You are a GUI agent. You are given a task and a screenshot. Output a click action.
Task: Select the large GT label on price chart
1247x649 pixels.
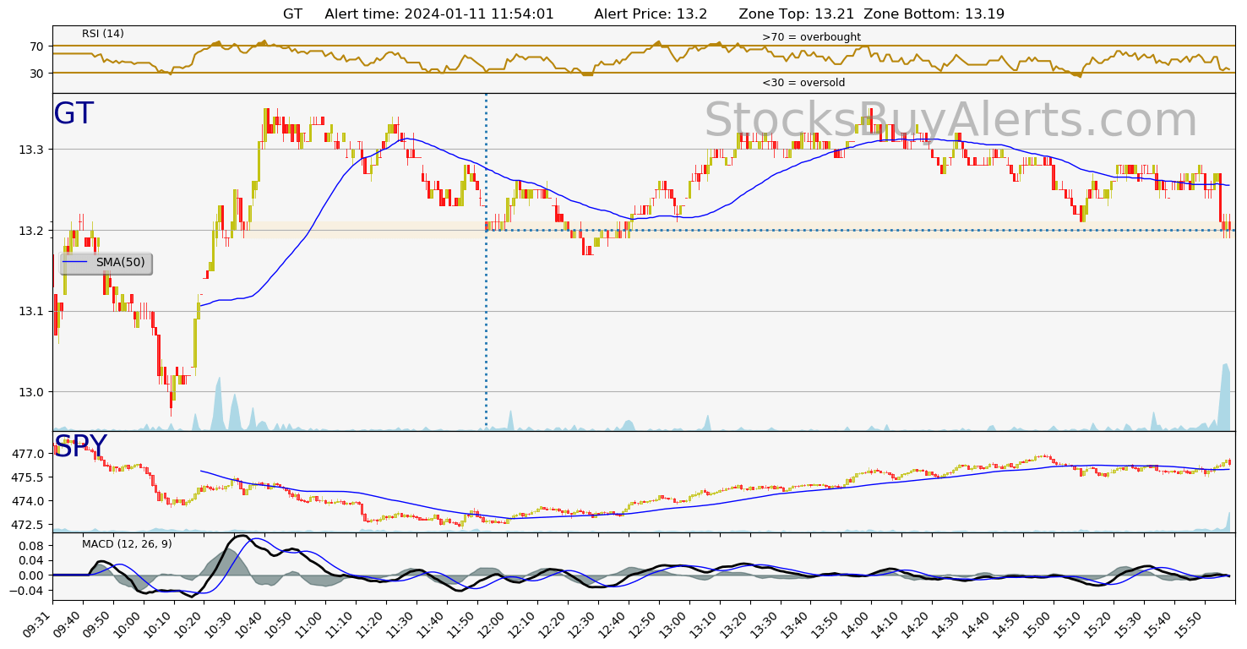click(x=74, y=114)
